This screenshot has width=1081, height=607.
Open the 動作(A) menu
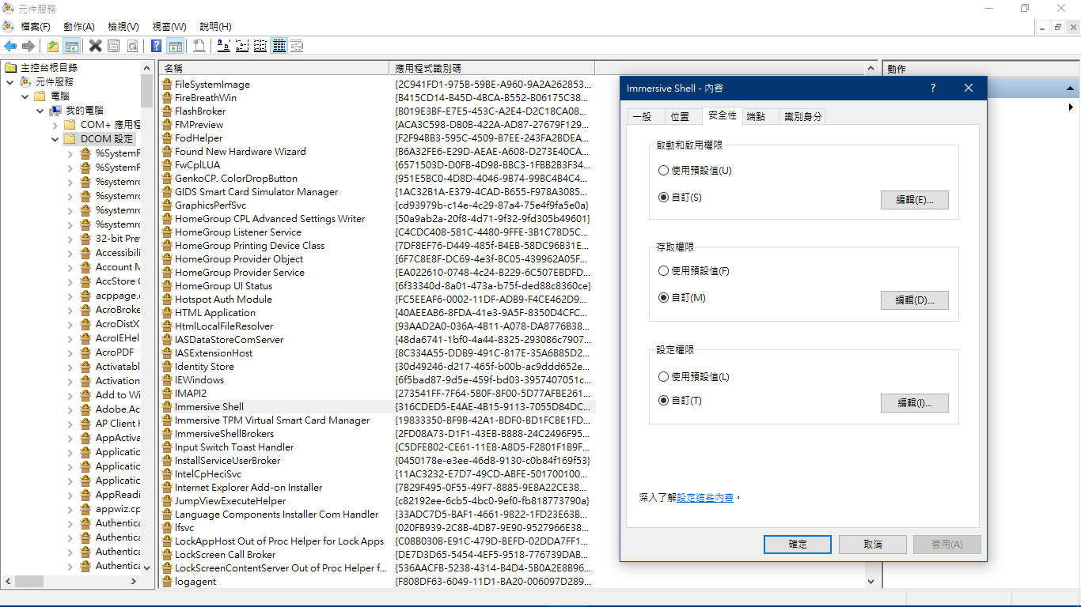(79, 27)
